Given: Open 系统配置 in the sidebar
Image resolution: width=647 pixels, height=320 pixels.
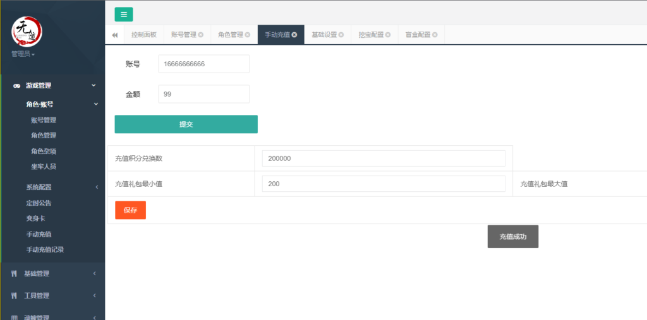Looking at the screenshot, I should coord(39,187).
